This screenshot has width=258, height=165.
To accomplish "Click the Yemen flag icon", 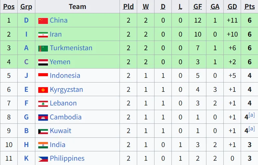I will point(43,62).
